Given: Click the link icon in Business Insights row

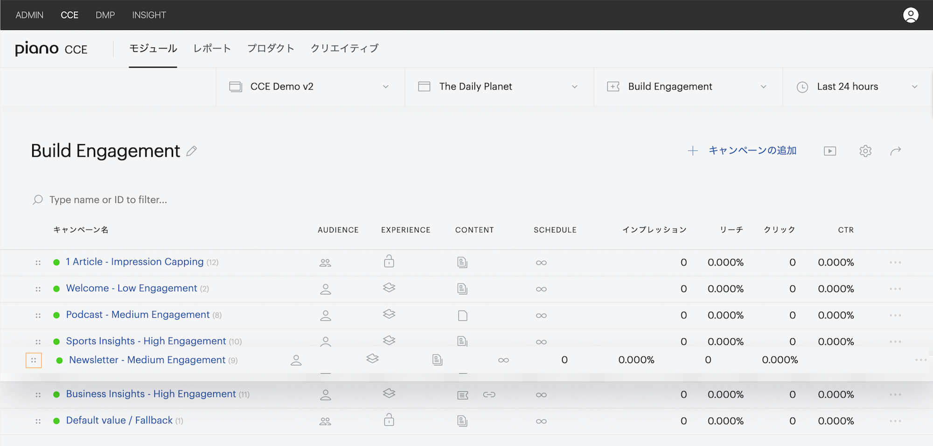Looking at the screenshot, I should click(x=489, y=395).
